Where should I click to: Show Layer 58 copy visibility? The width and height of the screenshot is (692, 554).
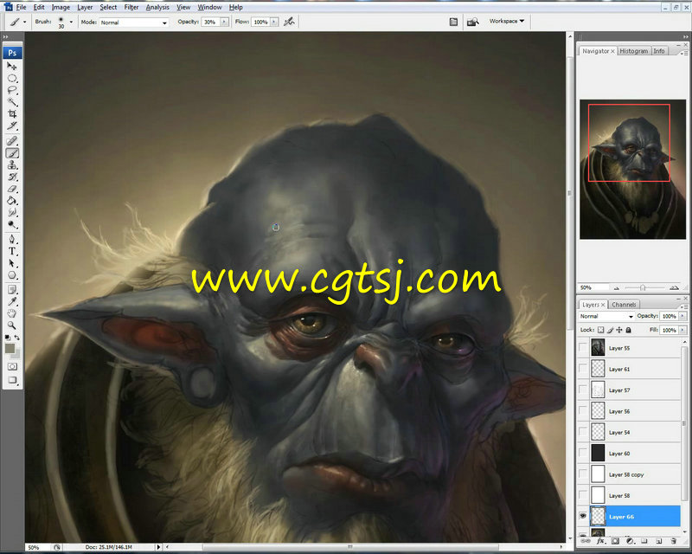pos(583,474)
